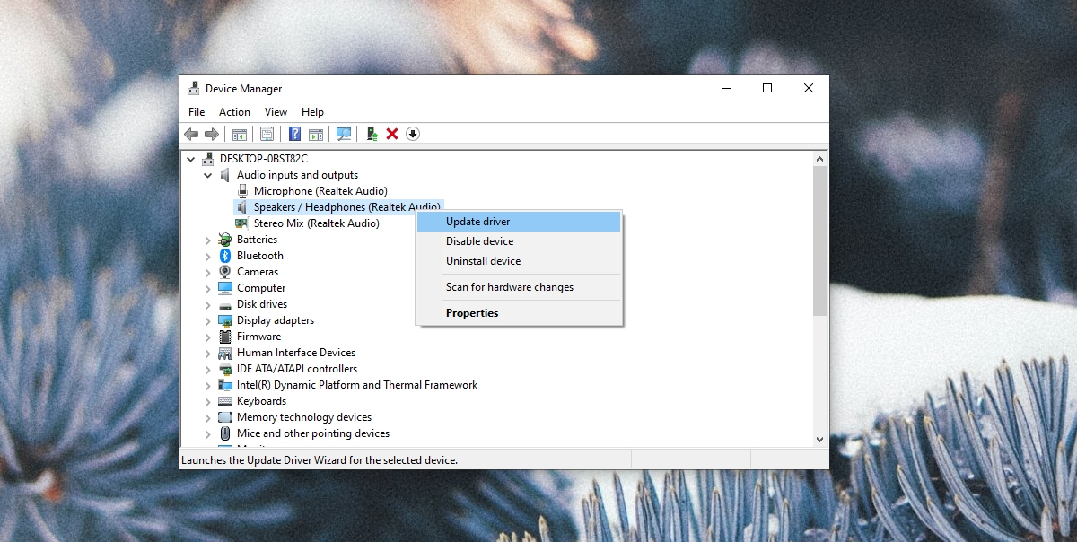The width and height of the screenshot is (1077, 542).
Task: Open the Help menu
Action: click(312, 112)
